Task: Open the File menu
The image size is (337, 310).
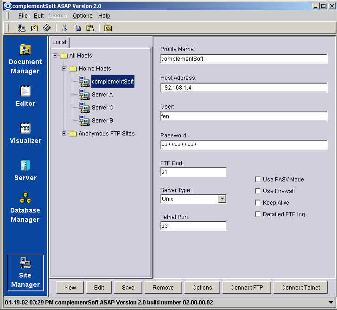Action: coord(23,16)
